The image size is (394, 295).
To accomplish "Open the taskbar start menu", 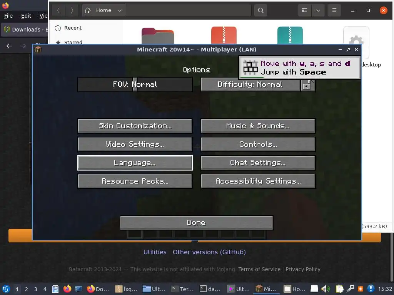I will [6, 289].
